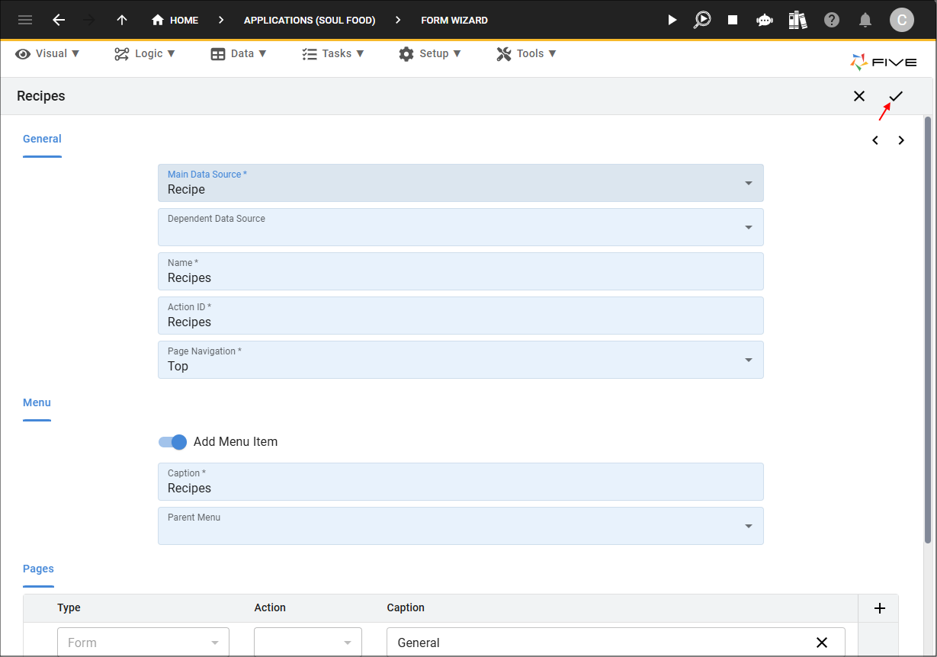The image size is (937, 657).
Task: Save form wizard with checkmark
Action: pos(897,96)
